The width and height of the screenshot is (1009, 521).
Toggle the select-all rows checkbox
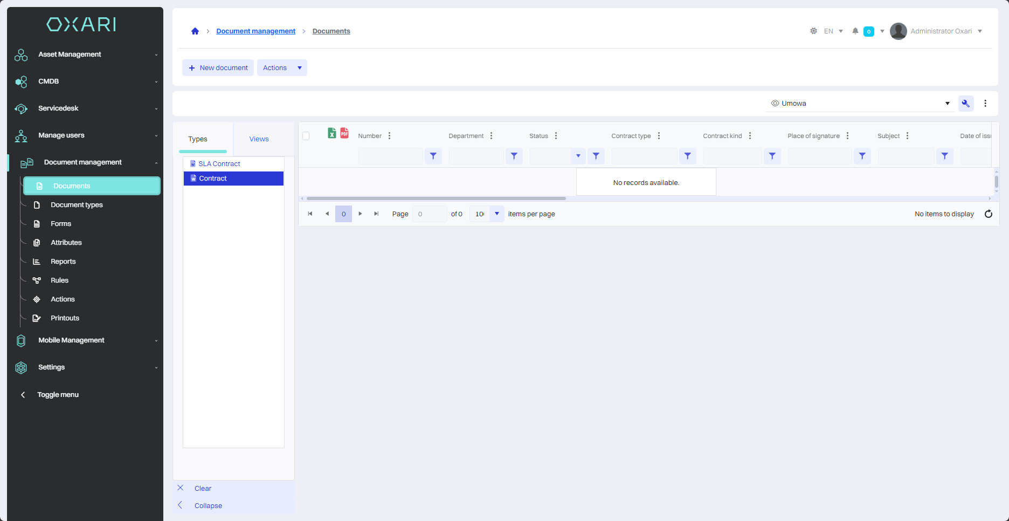pyautogui.click(x=306, y=136)
